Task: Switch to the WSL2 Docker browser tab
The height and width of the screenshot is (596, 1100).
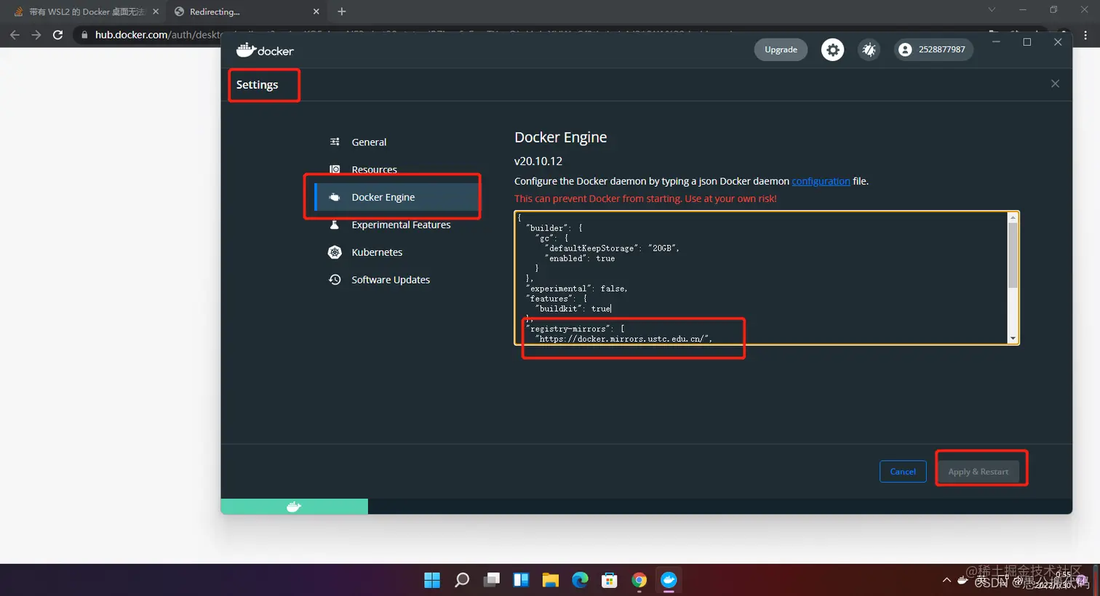Action: 86,12
